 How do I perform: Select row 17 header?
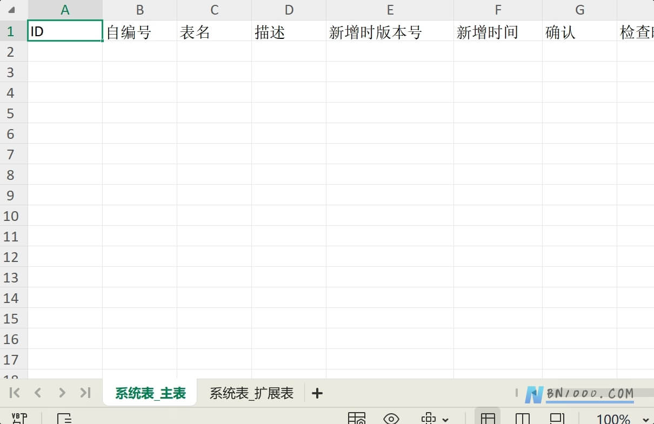[14, 359]
